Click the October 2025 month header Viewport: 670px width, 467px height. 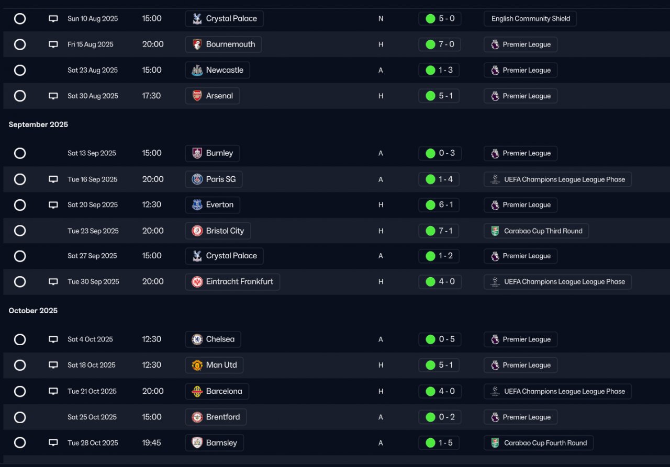[x=33, y=311]
